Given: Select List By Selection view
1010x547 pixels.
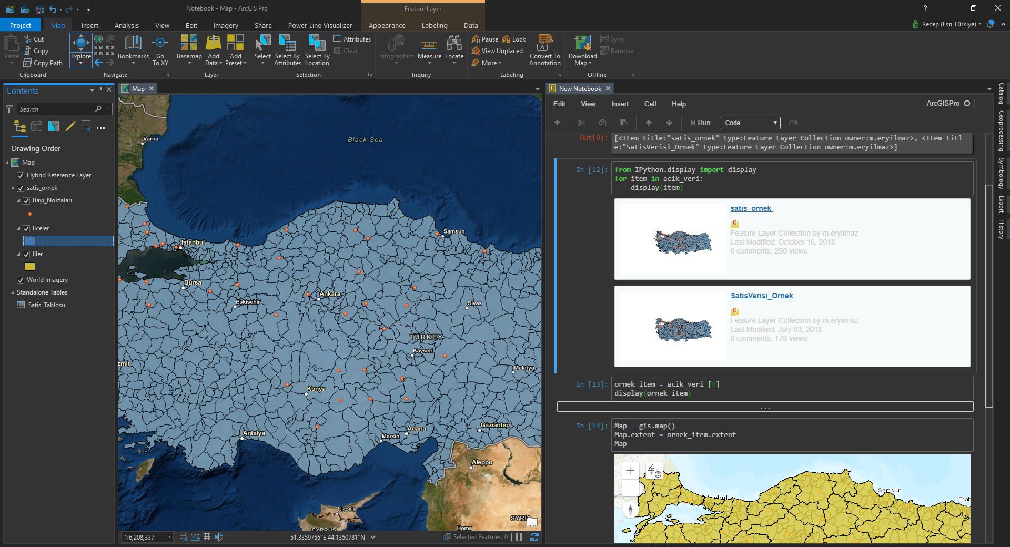Looking at the screenshot, I should 54,126.
